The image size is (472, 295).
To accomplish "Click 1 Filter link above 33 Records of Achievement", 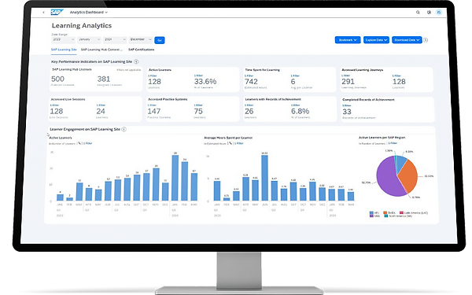I will coord(347,105).
